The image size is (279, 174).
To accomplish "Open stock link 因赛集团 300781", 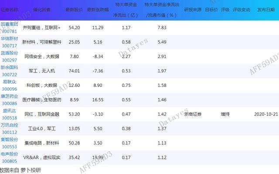I will click(x=9, y=28).
